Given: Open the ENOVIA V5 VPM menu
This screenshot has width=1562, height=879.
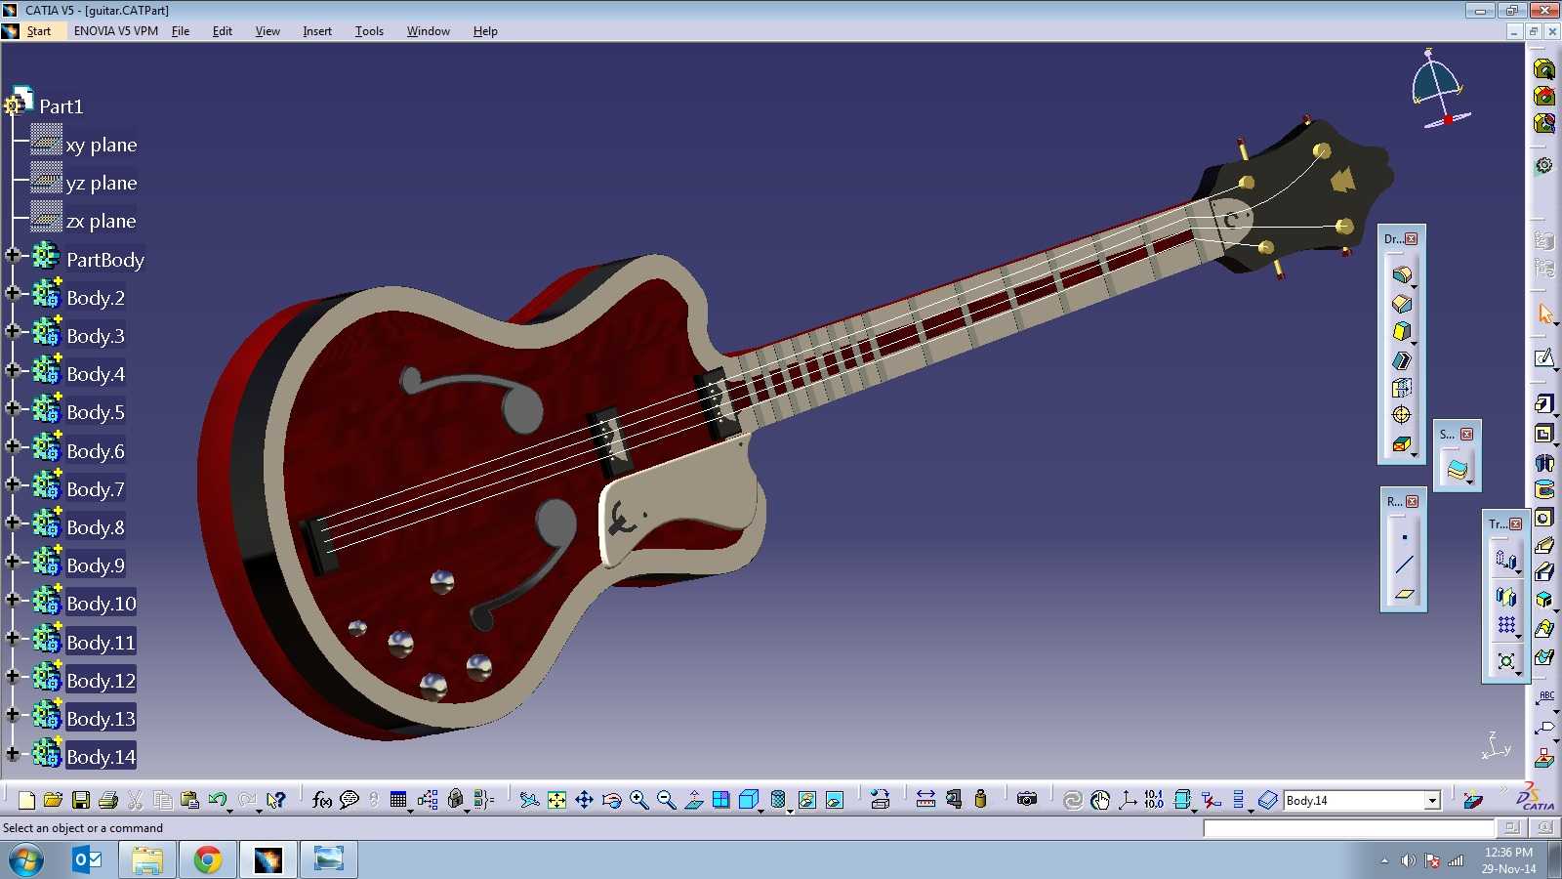Looking at the screenshot, I should pyautogui.click(x=115, y=31).
